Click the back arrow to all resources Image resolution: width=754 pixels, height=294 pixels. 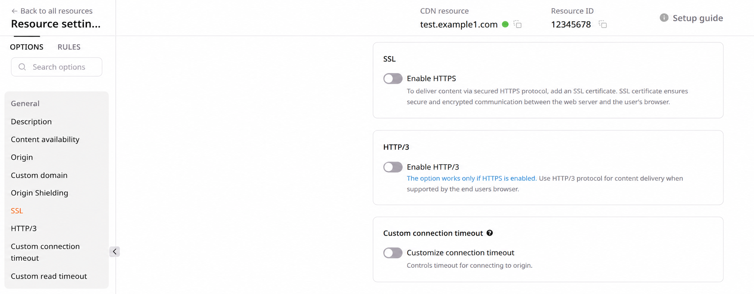click(x=14, y=11)
